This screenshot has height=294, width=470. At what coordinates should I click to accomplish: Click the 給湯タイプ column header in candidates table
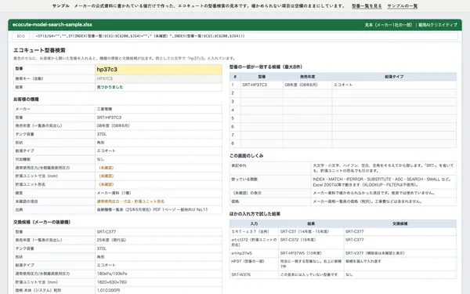click(x=394, y=77)
